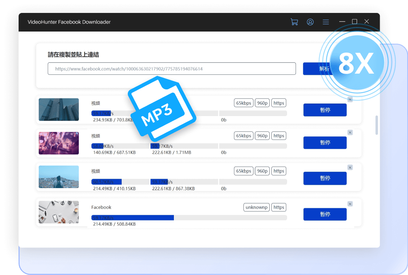Click 65kbps tag in purple glasses row

click(243, 135)
